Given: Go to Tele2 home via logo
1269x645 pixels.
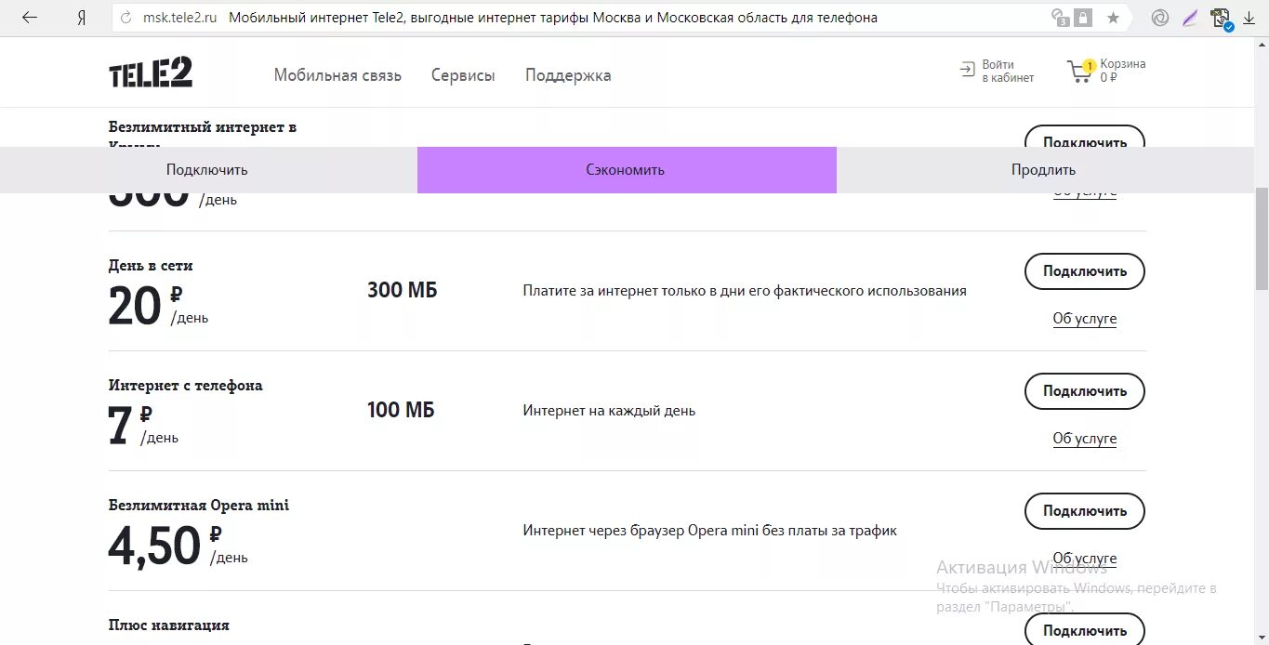Looking at the screenshot, I should 151,72.
